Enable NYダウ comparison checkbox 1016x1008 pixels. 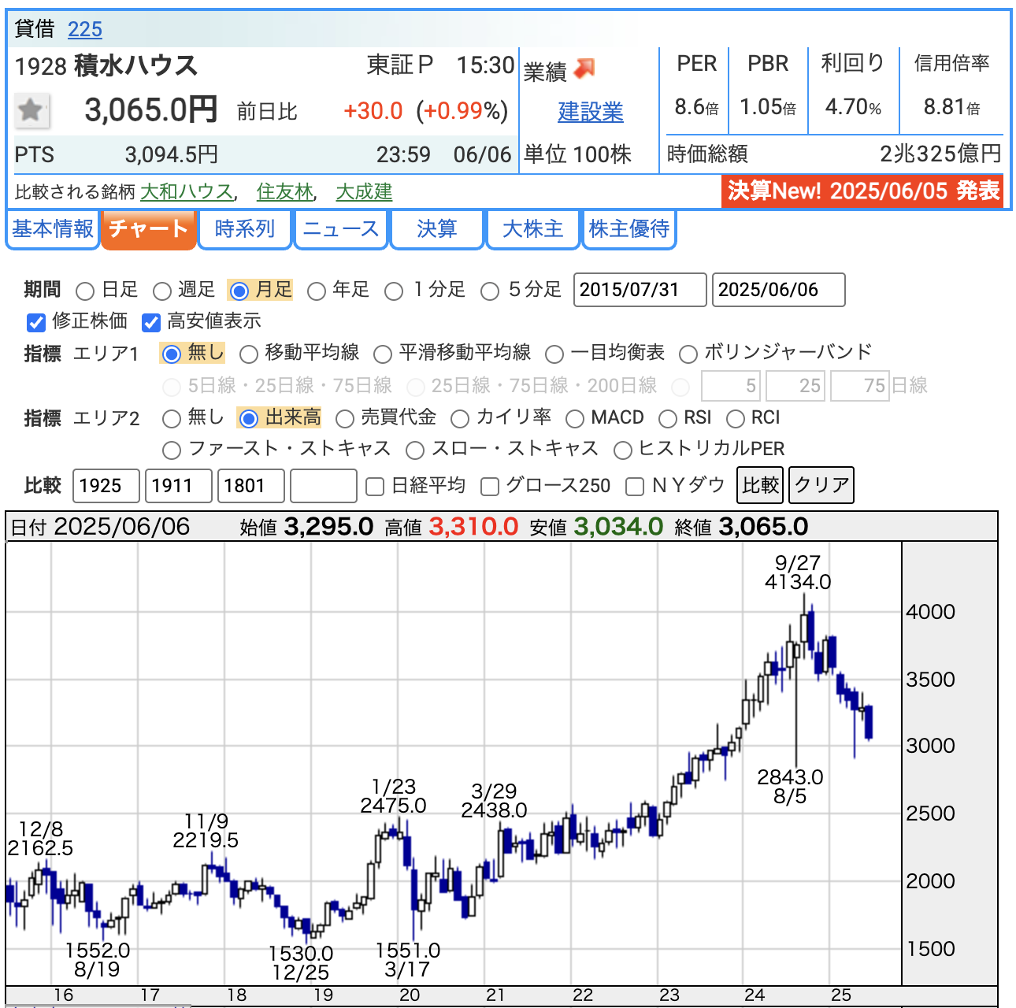(635, 487)
